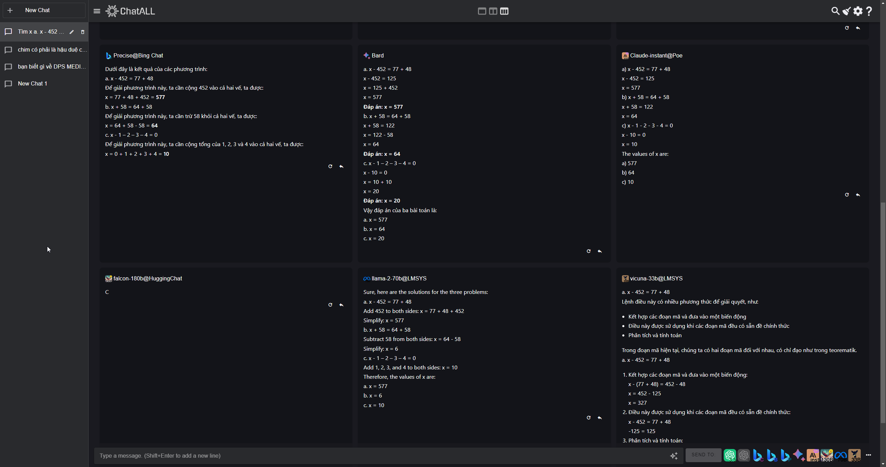The image size is (886, 467).
Task: Click the ChatALL snowflake logo
Action: point(112,11)
